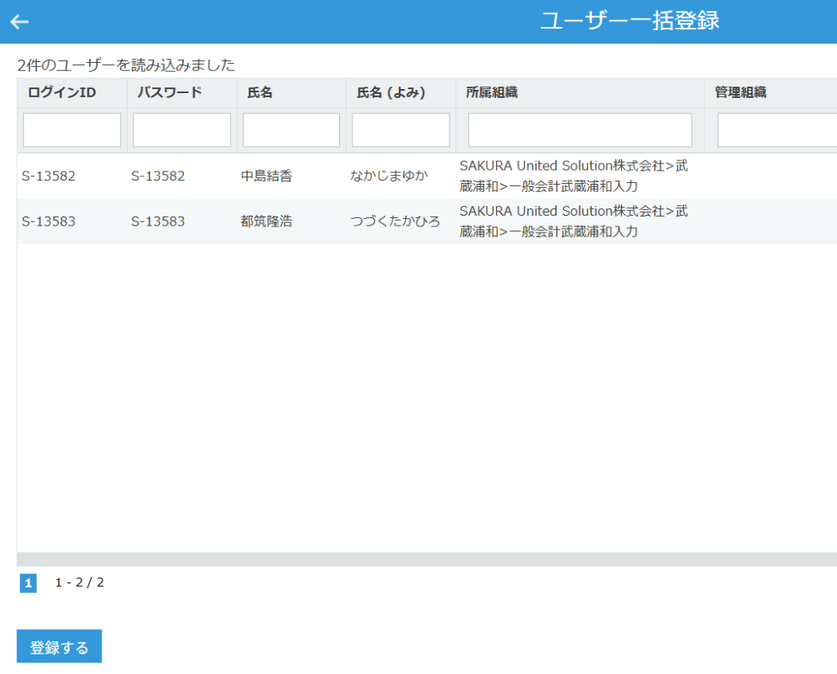Click the horizontal scrollbar below the table

[x=425, y=560]
